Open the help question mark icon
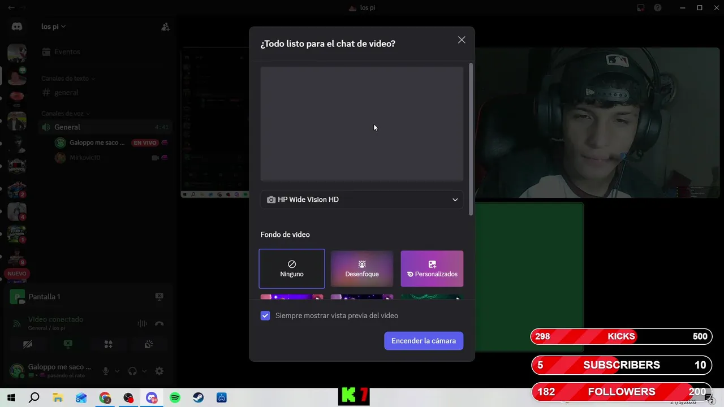 (x=658, y=8)
